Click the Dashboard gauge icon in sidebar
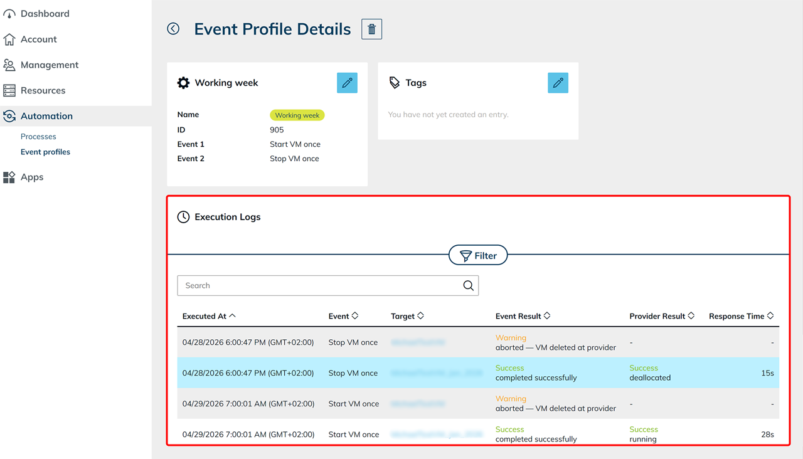This screenshot has height=459, width=803. coord(9,14)
